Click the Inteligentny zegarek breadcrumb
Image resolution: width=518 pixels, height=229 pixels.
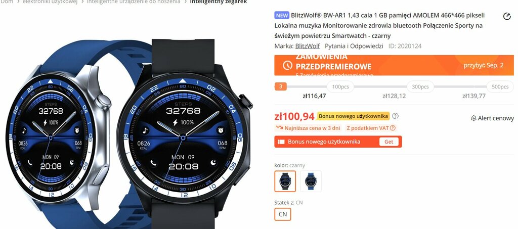click(x=219, y=2)
